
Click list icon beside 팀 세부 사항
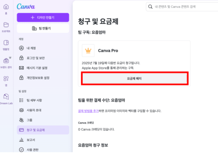pyautogui.click(x=21, y=100)
